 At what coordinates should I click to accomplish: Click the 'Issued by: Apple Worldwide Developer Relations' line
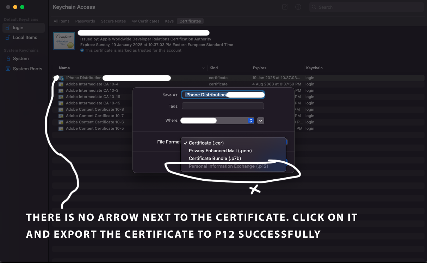146,39
